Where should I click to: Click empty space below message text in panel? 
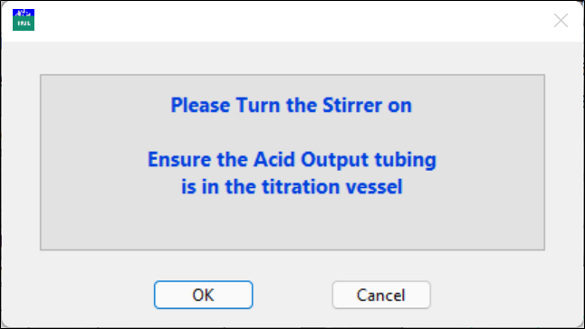[292, 223]
